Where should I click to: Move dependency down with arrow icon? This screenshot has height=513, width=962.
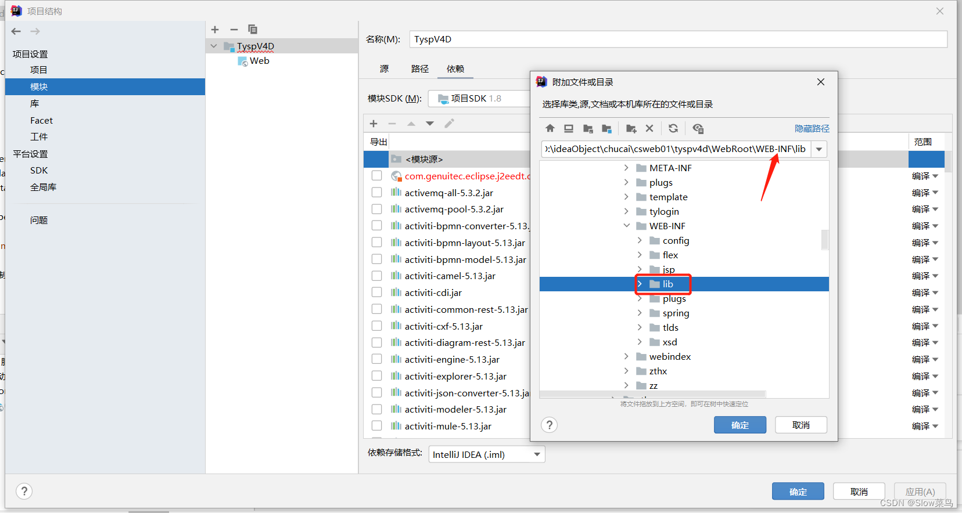[x=430, y=124]
